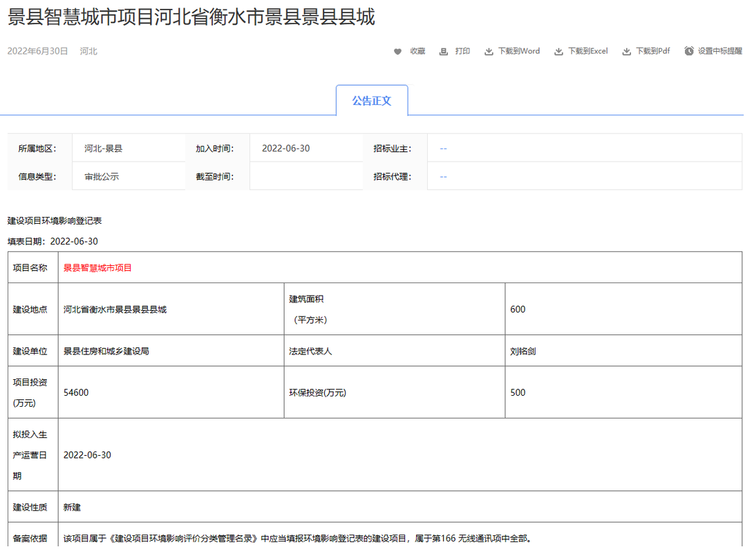
Task: Click the building area value 600
Action: (x=518, y=309)
